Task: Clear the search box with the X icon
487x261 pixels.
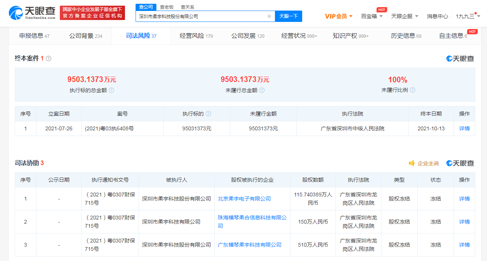Action: [x=269, y=16]
